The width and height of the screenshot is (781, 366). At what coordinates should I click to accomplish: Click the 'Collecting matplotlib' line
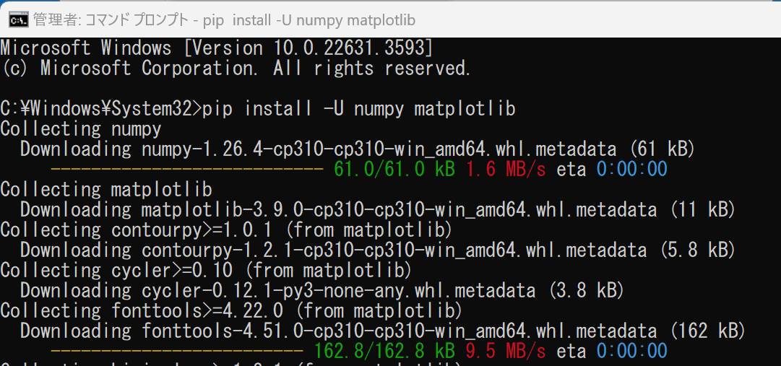(106, 190)
